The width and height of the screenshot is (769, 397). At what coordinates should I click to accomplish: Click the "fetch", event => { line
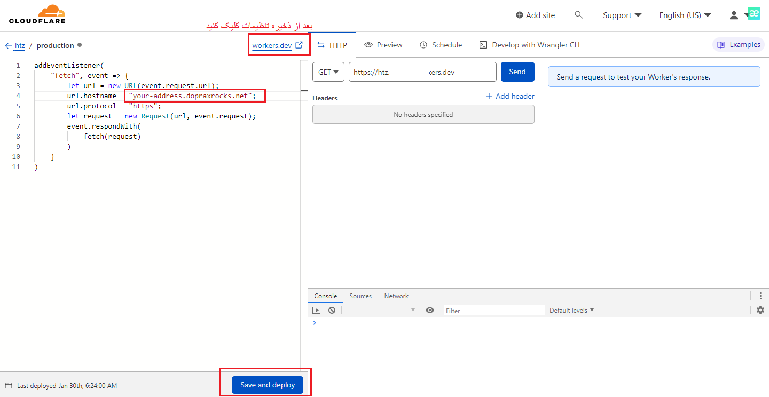point(90,76)
